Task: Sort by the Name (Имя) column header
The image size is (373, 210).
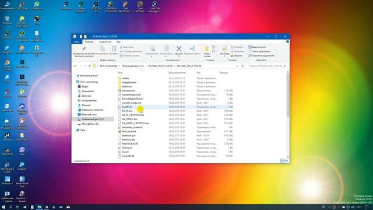Action: point(120,72)
